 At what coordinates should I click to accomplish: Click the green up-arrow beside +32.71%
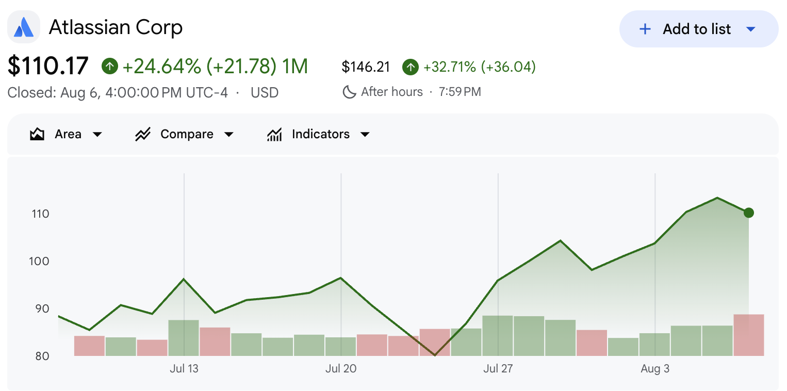411,67
